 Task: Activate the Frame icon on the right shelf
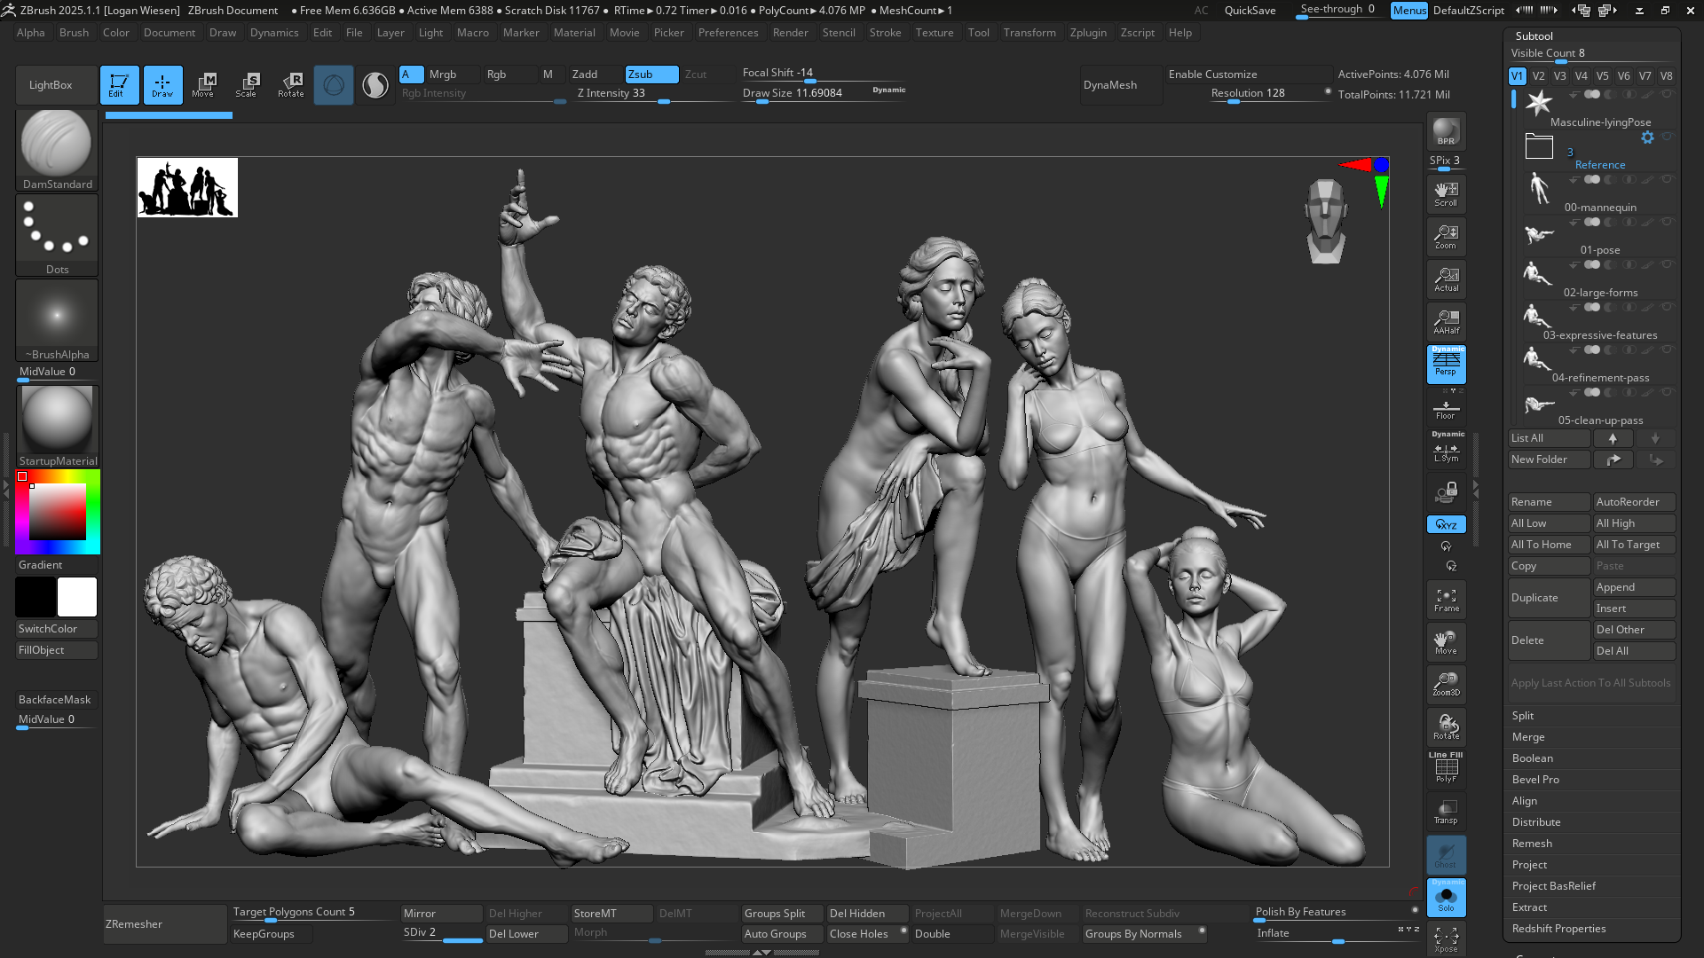click(x=1446, y=599)
